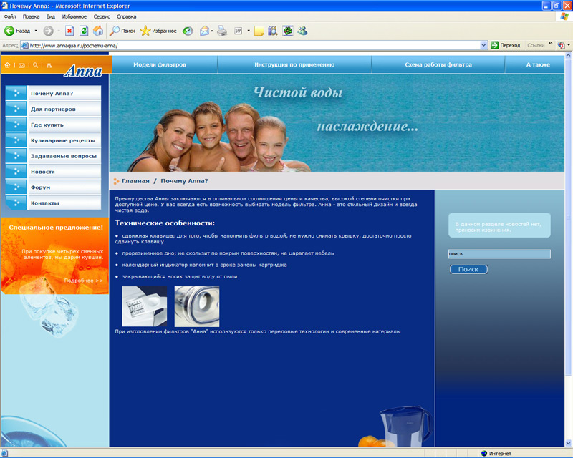Open the Справка menu
Viewport: 573px width, 458px height.
[127, 16]
